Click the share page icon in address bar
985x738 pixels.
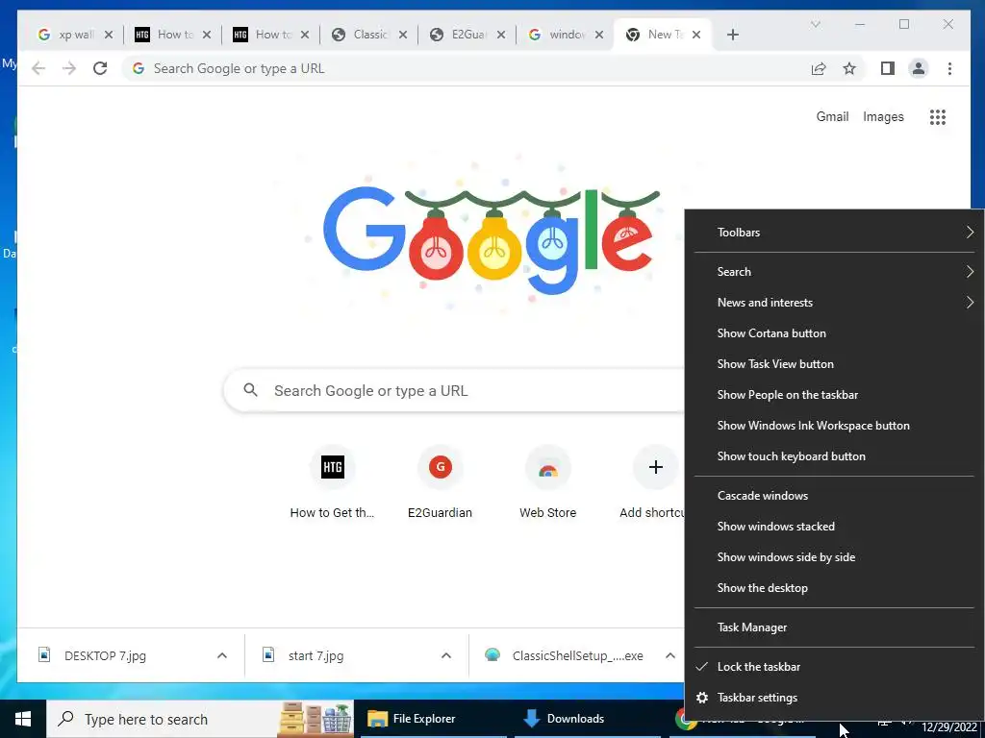click(x=818, y=68)
